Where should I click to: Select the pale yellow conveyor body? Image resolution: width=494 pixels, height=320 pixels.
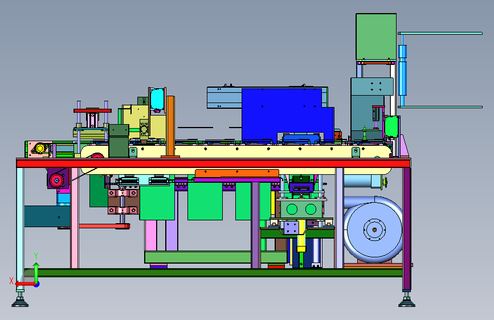[x=236, y=152]
